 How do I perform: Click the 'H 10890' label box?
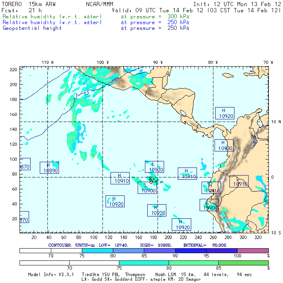pos(49,168)
